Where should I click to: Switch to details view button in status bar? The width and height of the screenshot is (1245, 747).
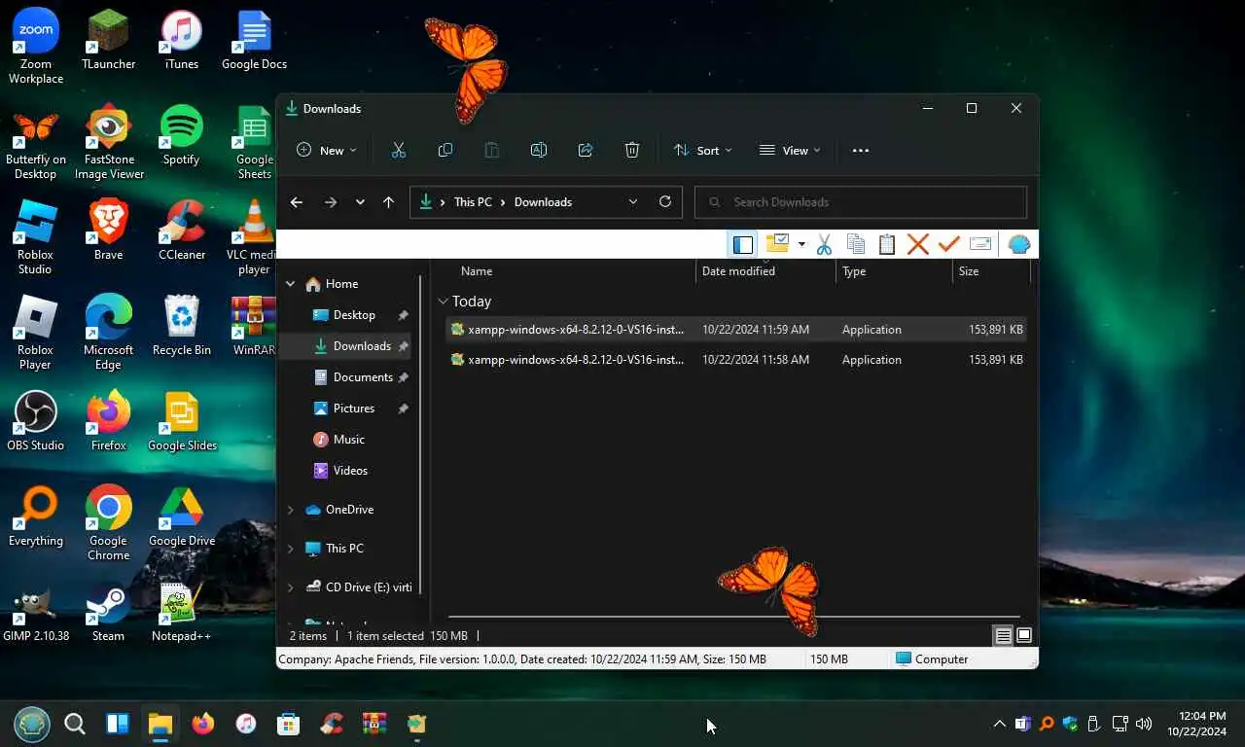click(x=1003, y=636)
